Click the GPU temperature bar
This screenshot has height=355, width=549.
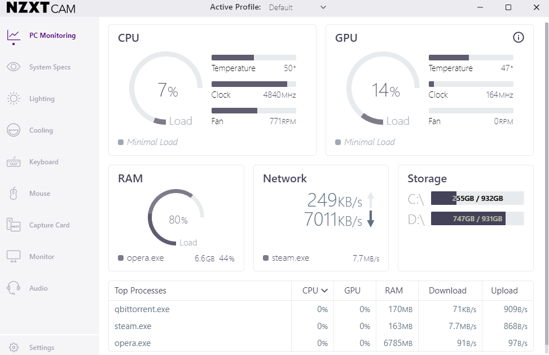pos(471,58)
